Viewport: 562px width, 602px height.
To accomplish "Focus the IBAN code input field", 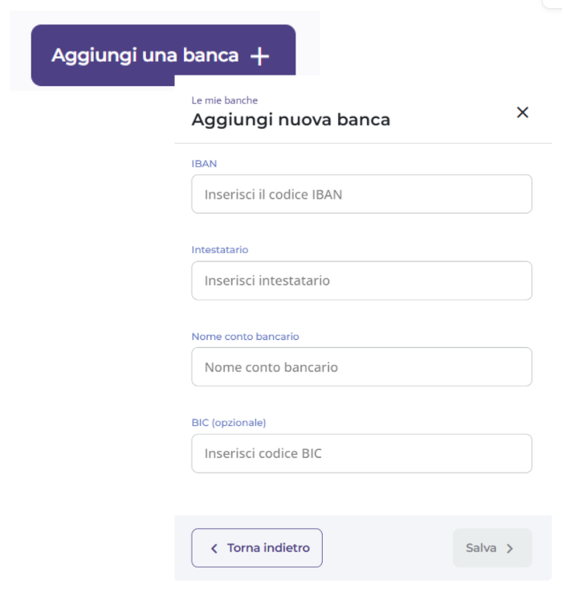I will point(361,195).
